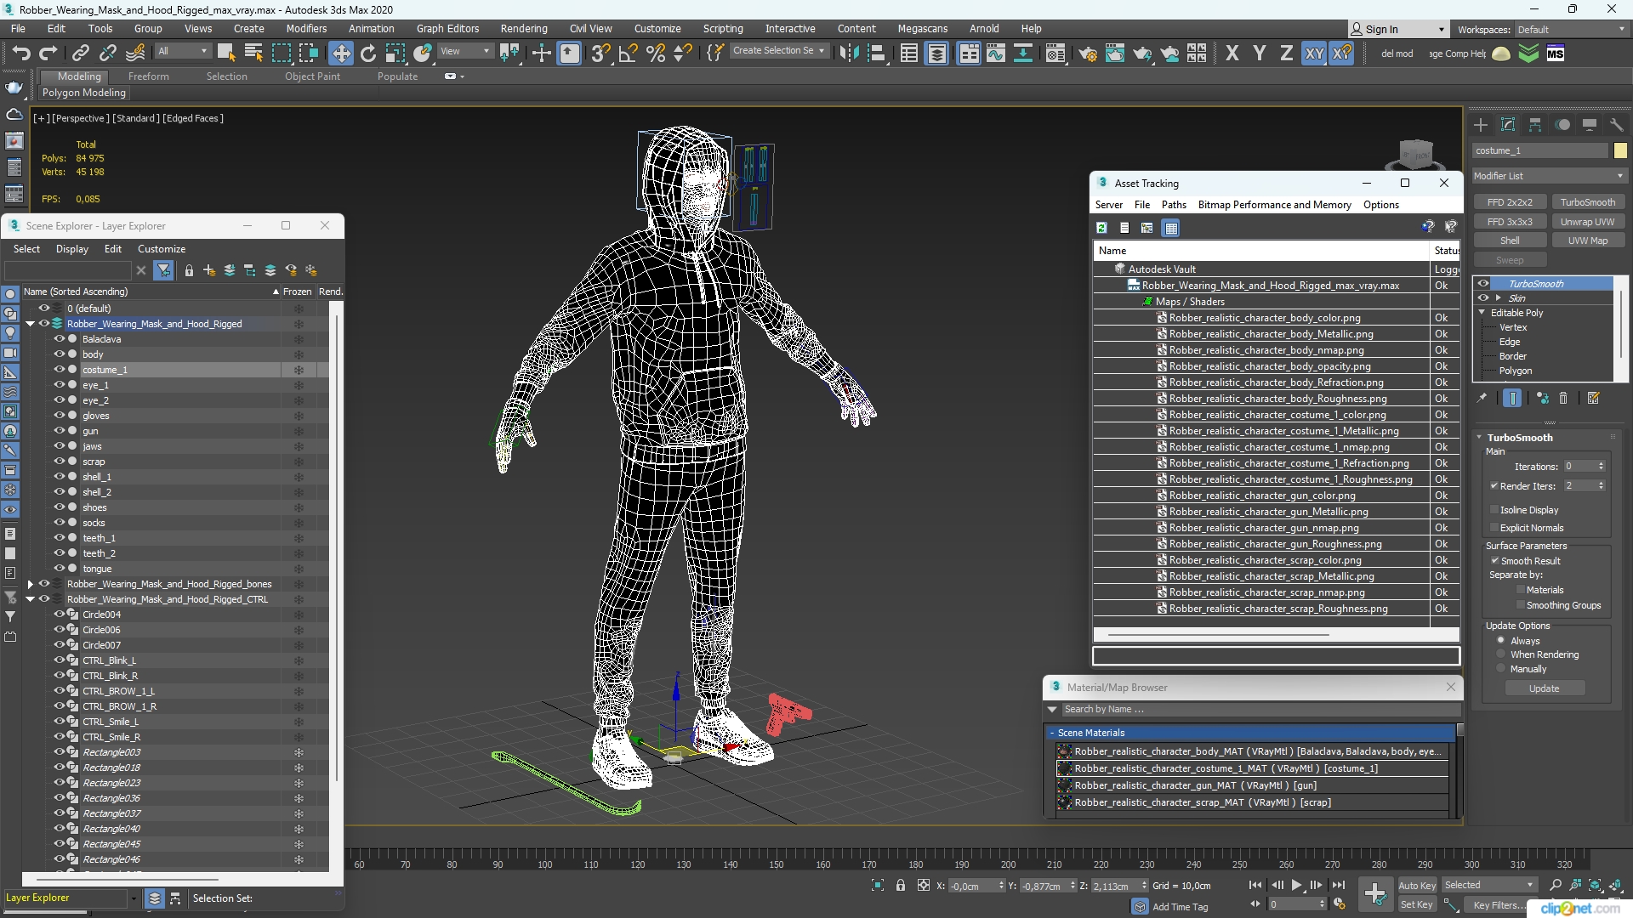
Task: Switch to Freeform ribbon tab
Action: point(148,76)
